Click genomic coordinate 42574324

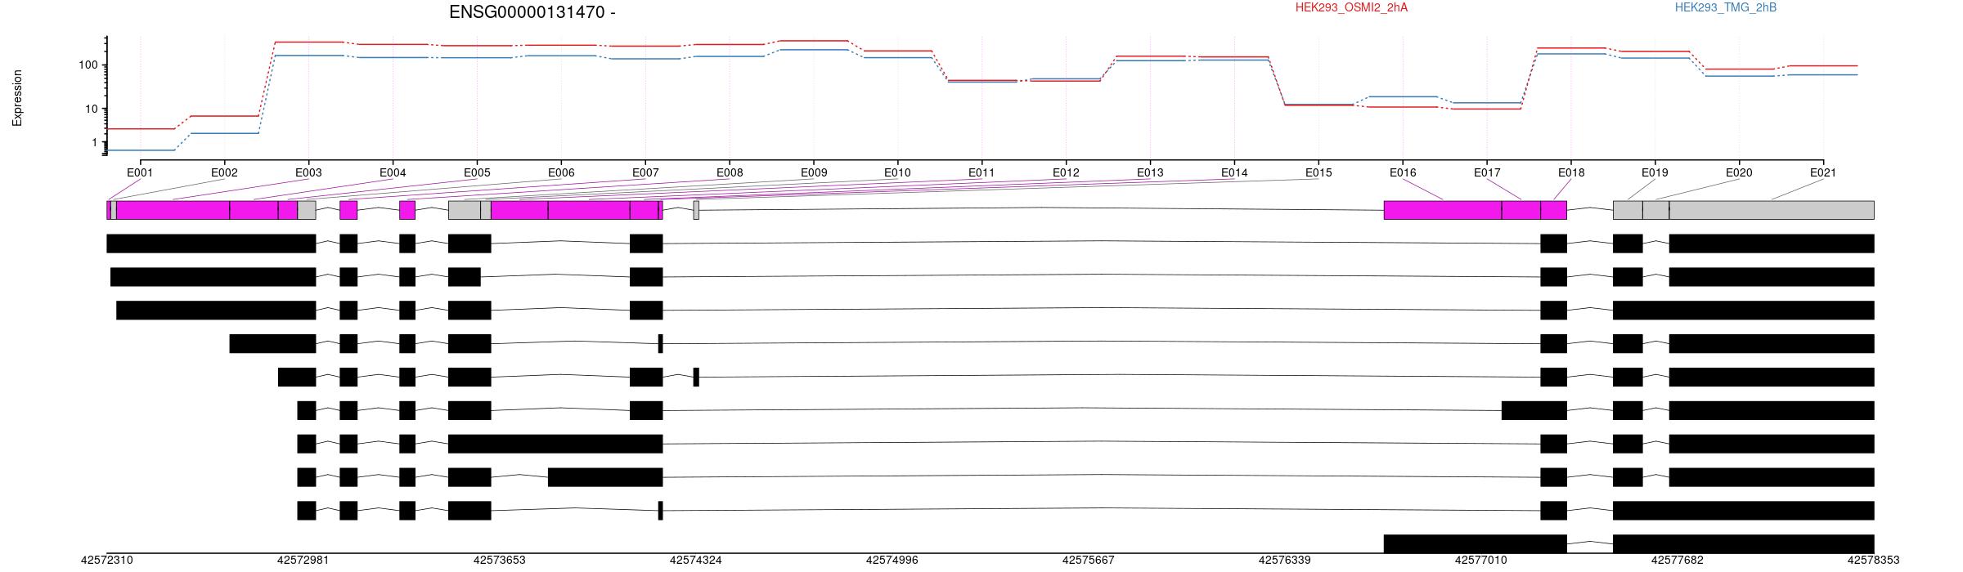696,561
